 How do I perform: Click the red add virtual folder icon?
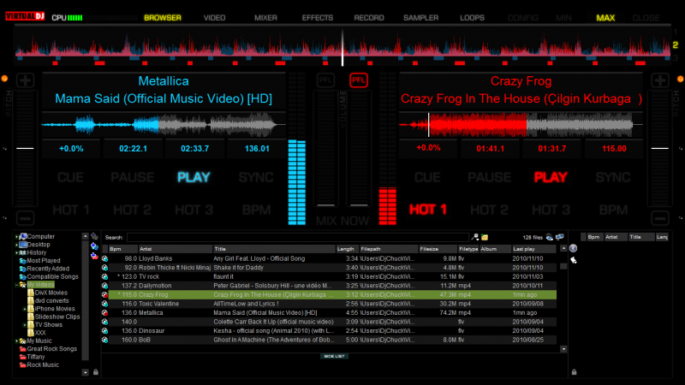tap(94, 256)
